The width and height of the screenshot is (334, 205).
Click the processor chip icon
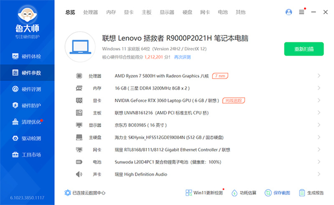(x=79, y=76)
